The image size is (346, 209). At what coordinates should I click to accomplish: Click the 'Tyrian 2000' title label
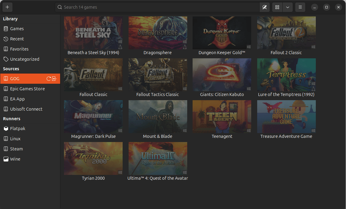(x=93, y=178)
